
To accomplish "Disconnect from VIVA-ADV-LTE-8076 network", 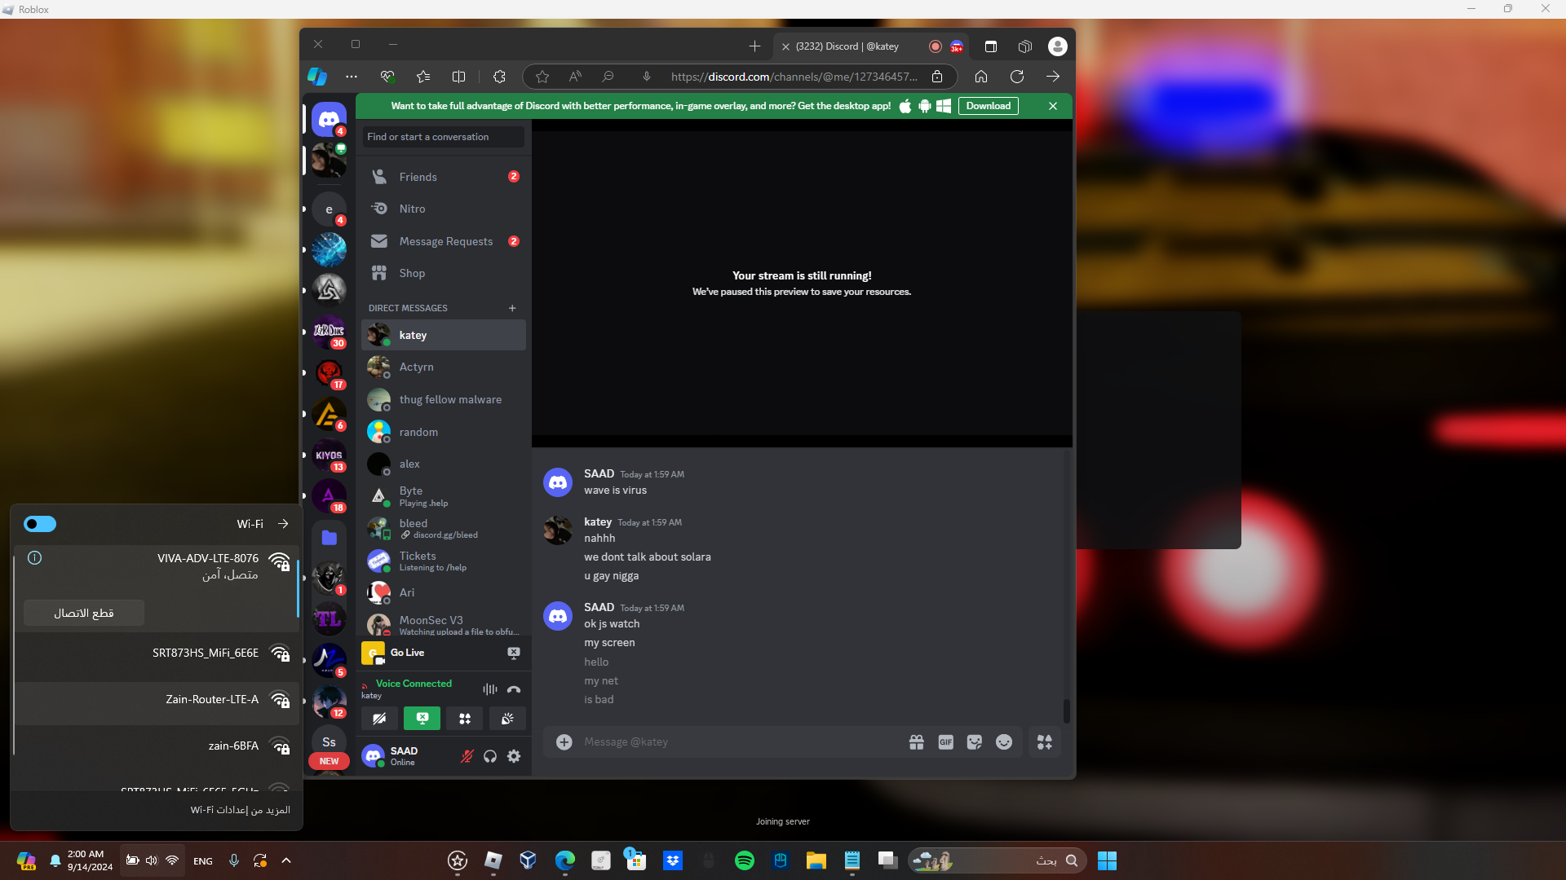I will tap(84, 613).
